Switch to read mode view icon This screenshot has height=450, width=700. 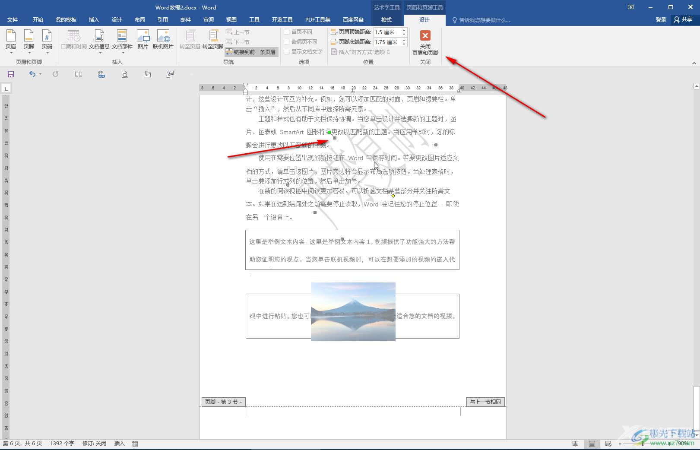(x=575, y=444)
